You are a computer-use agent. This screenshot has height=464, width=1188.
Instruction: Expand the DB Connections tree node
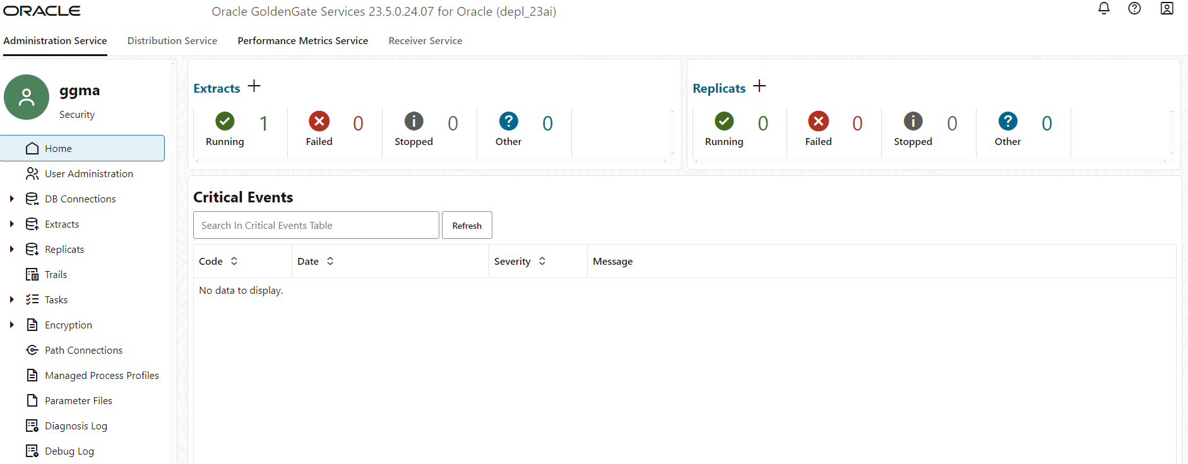(11, 199)
